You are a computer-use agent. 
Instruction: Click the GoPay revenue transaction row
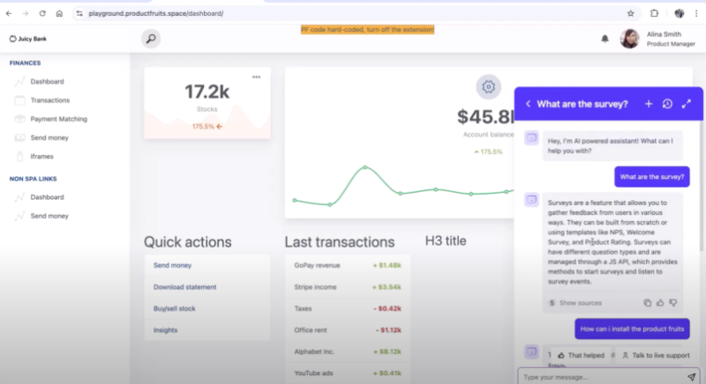[347, 265]
